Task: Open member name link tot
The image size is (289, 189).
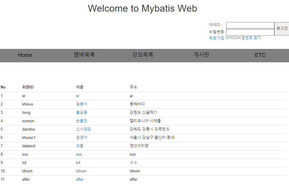Action: (x=78, y=163)
